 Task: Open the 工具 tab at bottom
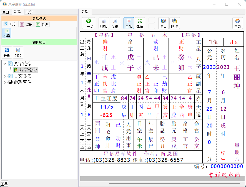pos(4,184)
